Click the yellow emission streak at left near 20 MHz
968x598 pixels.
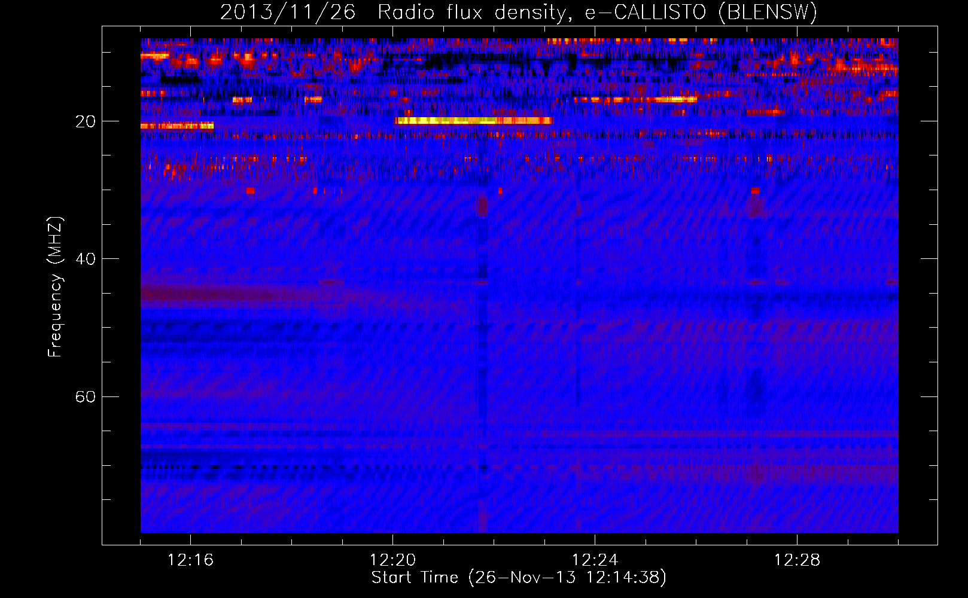click(x=177, y=126)
